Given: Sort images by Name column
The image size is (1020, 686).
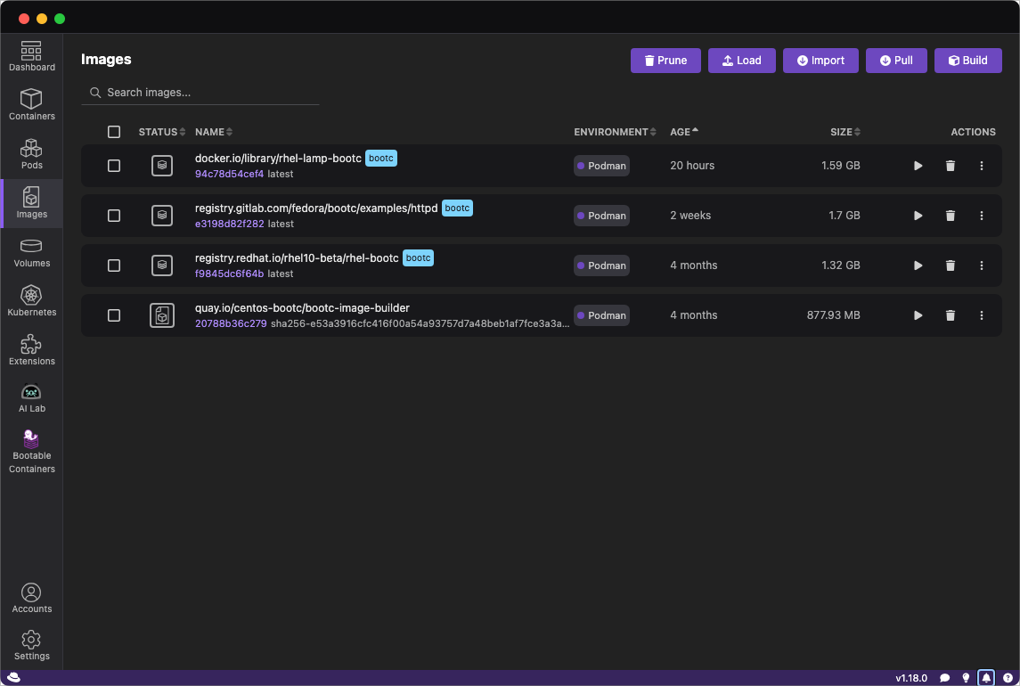Looking at the screenshot, I should click(x=214, y=132).
